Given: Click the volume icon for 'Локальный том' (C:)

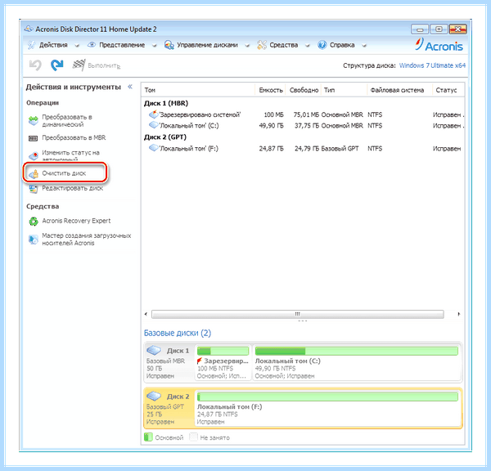Looking at the screenshot, I should (154, 125).
